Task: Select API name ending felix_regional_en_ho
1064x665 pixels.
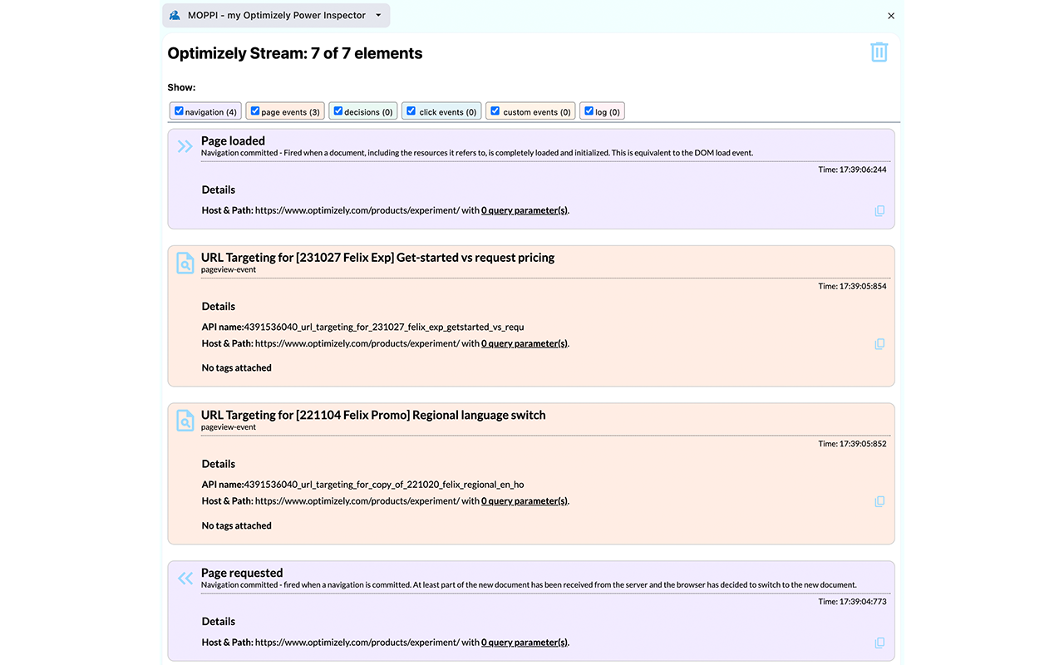Action: 384,485
